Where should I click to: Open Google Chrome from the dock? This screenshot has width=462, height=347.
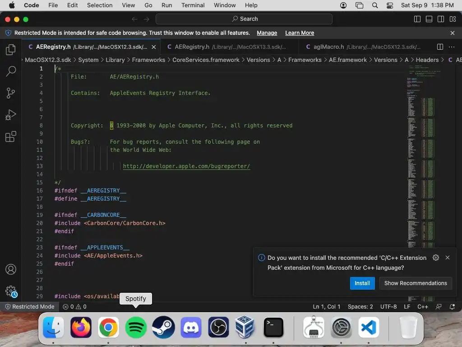pos(108,327)
